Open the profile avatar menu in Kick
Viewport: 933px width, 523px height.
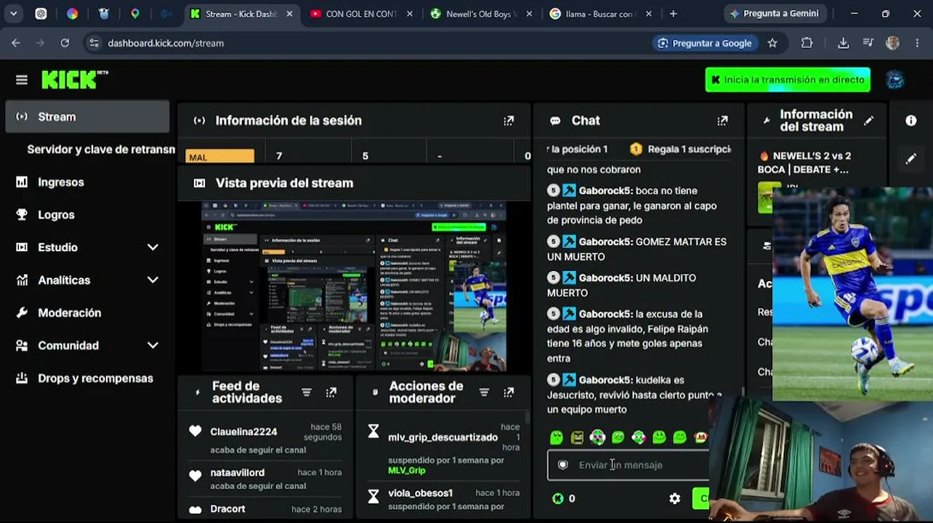(x=895, y=80)
